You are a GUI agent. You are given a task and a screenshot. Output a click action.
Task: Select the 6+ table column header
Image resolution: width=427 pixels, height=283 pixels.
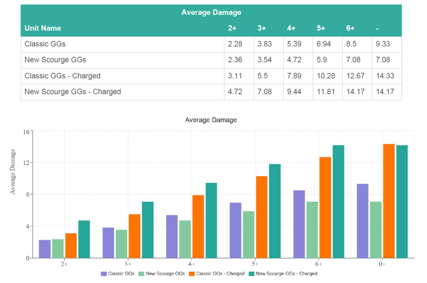click(x=350, y=28)
